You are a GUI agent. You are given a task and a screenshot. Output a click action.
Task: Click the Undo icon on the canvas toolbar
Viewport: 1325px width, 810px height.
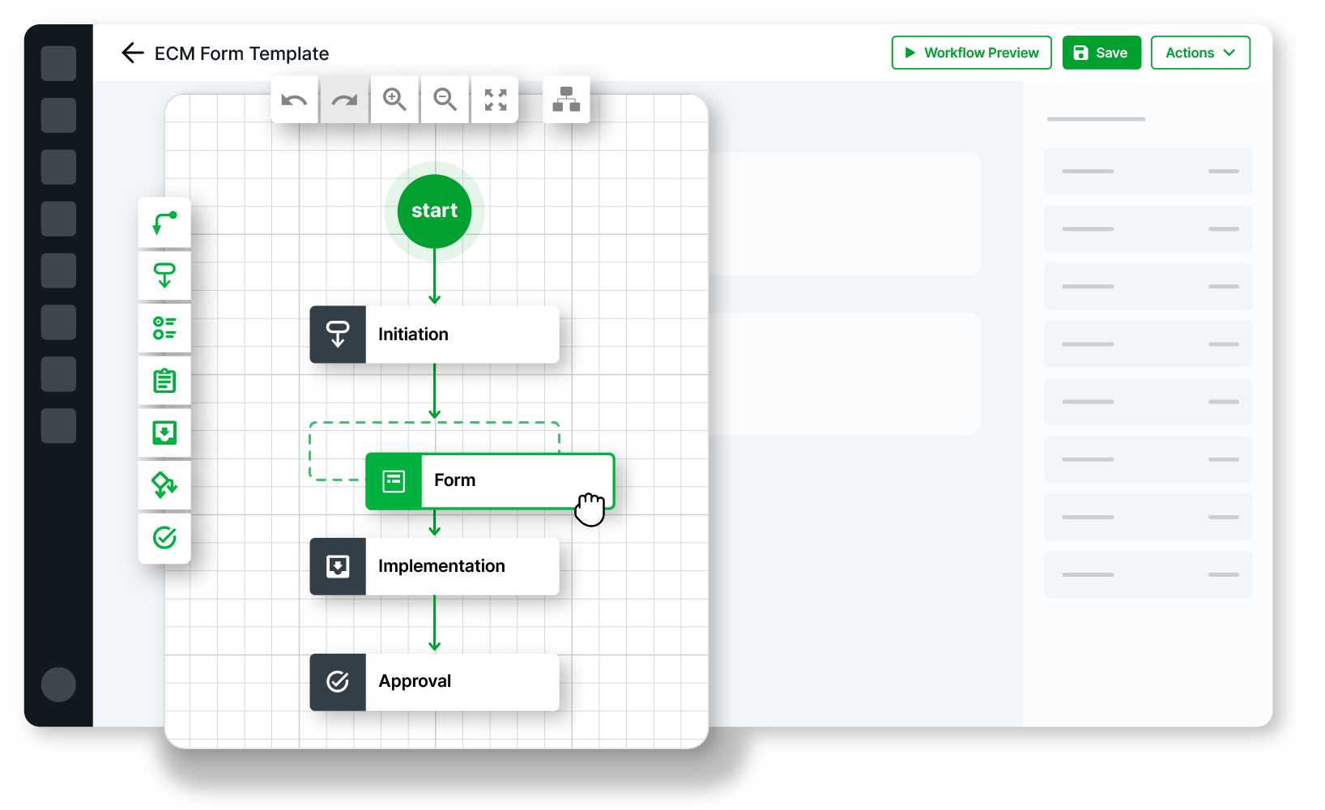pyautogui.click(x=294, y=99)
